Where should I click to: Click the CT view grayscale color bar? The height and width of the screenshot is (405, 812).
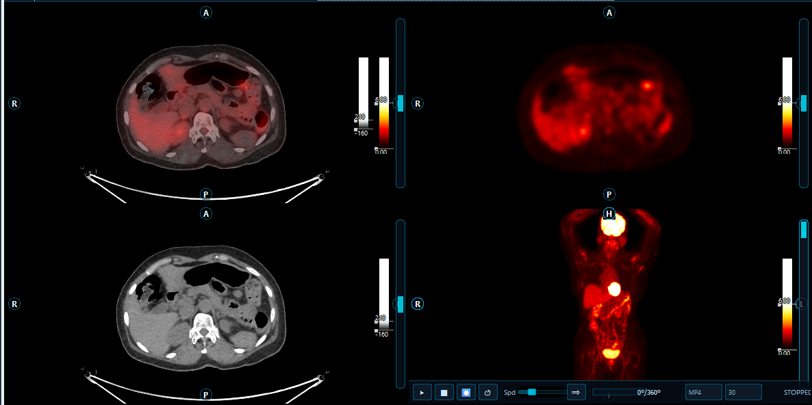[384, 293]
